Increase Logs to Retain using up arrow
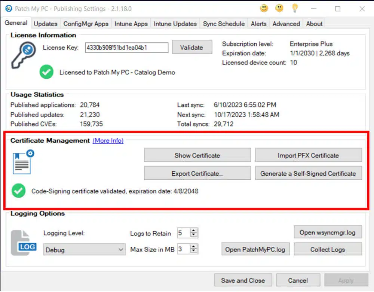The height and width of the screenshot is (292, 374). tap(193, 231)
